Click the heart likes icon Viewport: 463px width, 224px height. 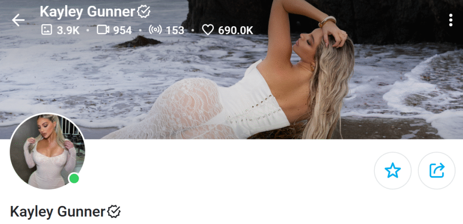(208, 30)
